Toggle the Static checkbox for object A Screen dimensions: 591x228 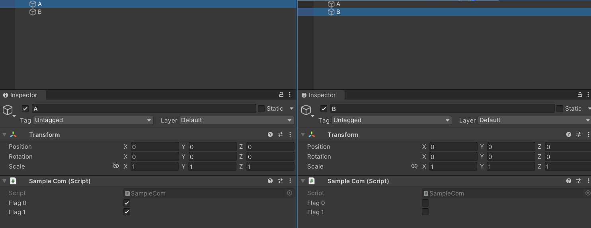tap(261, 109)
